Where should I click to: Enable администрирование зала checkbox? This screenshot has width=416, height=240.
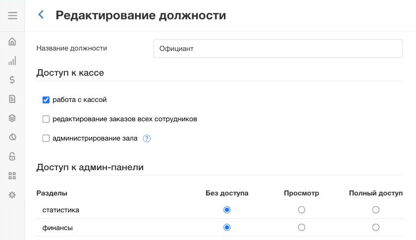point(46,139)
